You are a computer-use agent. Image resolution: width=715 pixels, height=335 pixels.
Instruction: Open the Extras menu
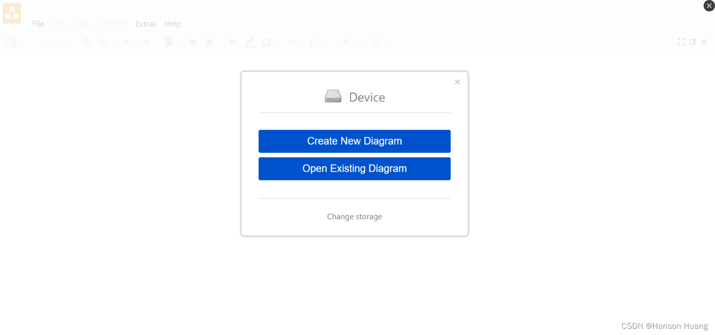(x=146, y=23)
